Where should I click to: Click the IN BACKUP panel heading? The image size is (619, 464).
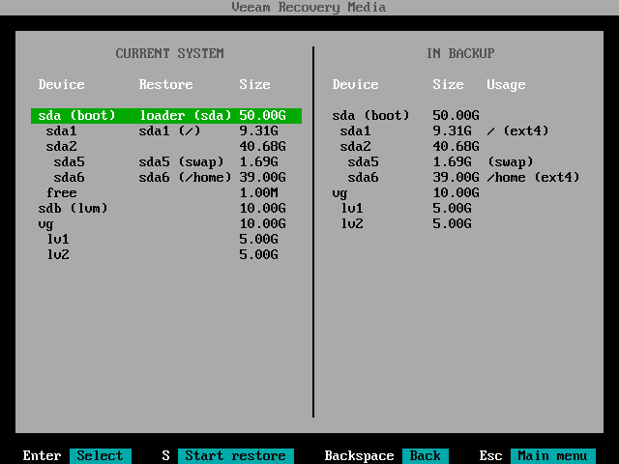460,53
